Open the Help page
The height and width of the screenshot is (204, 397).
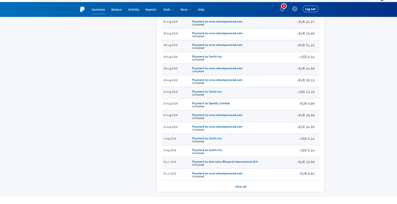201,10
